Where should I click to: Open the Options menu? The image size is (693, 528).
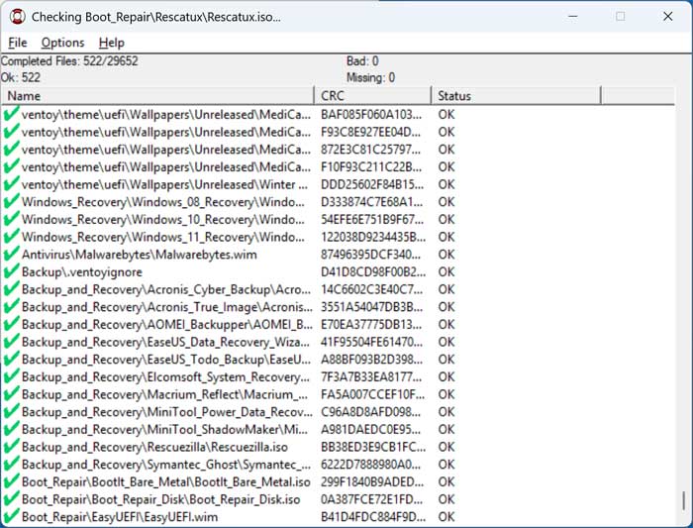62,43
